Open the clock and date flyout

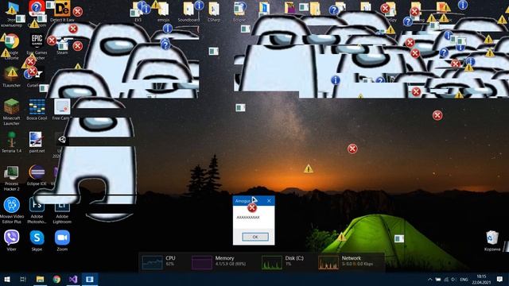click(x=481, y=279)
